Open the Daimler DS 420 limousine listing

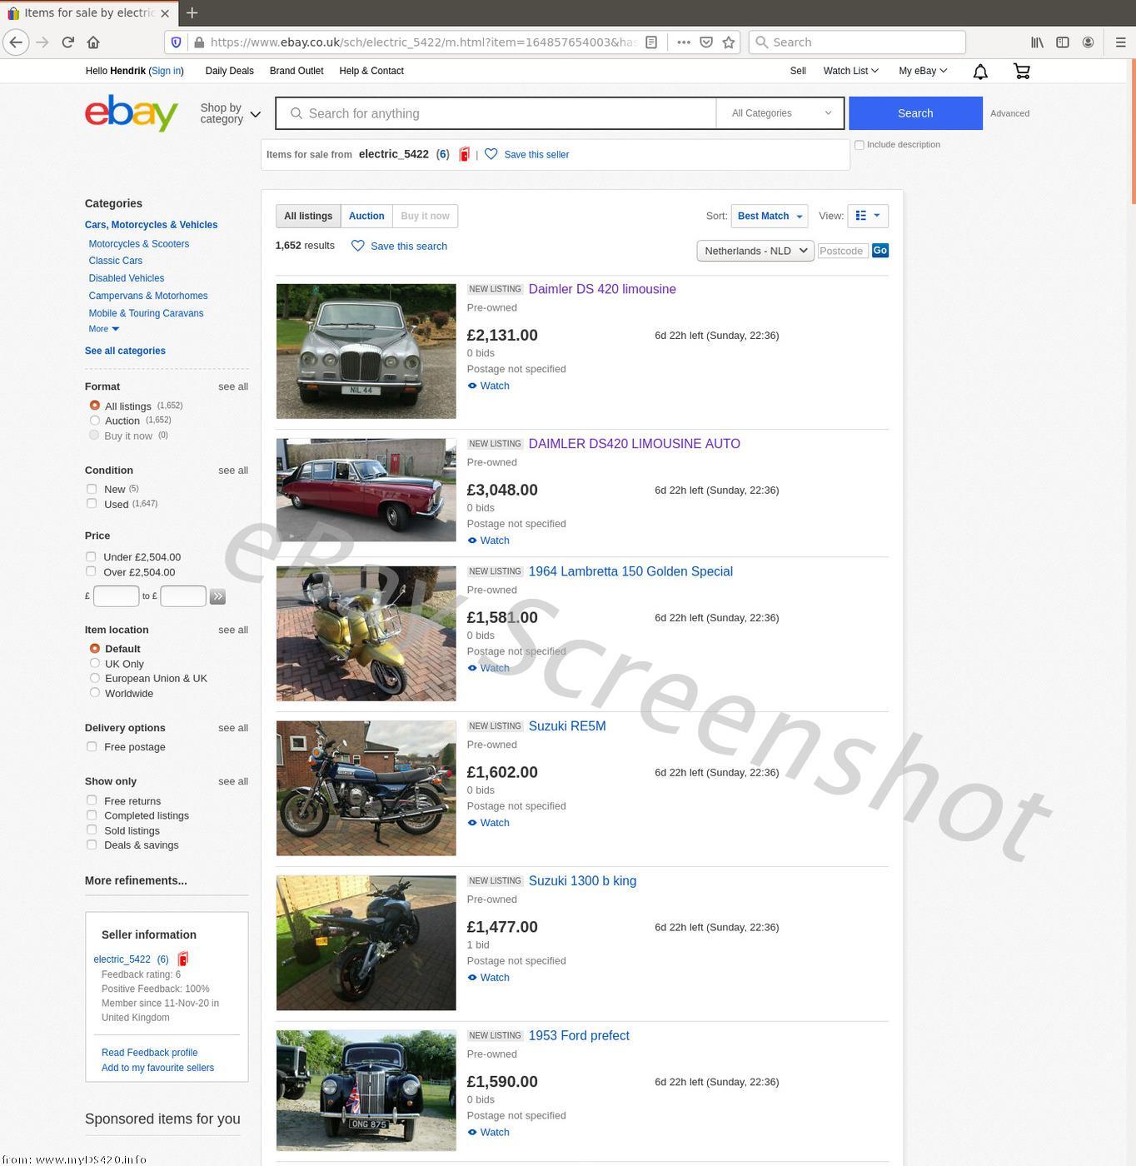coord(601,289)
